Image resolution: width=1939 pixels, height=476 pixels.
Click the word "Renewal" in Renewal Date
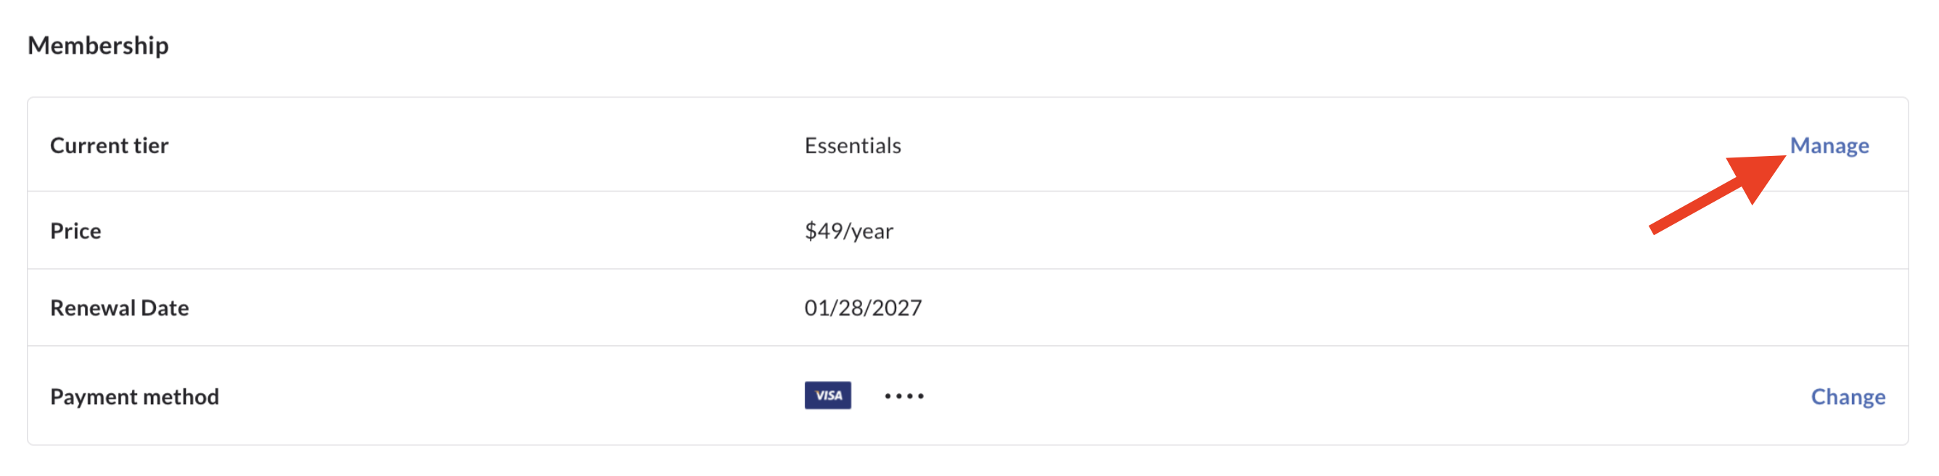(93, 307)
